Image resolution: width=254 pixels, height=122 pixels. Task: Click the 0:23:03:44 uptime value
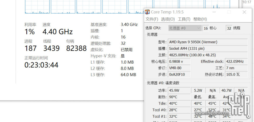tap(41, 65)
